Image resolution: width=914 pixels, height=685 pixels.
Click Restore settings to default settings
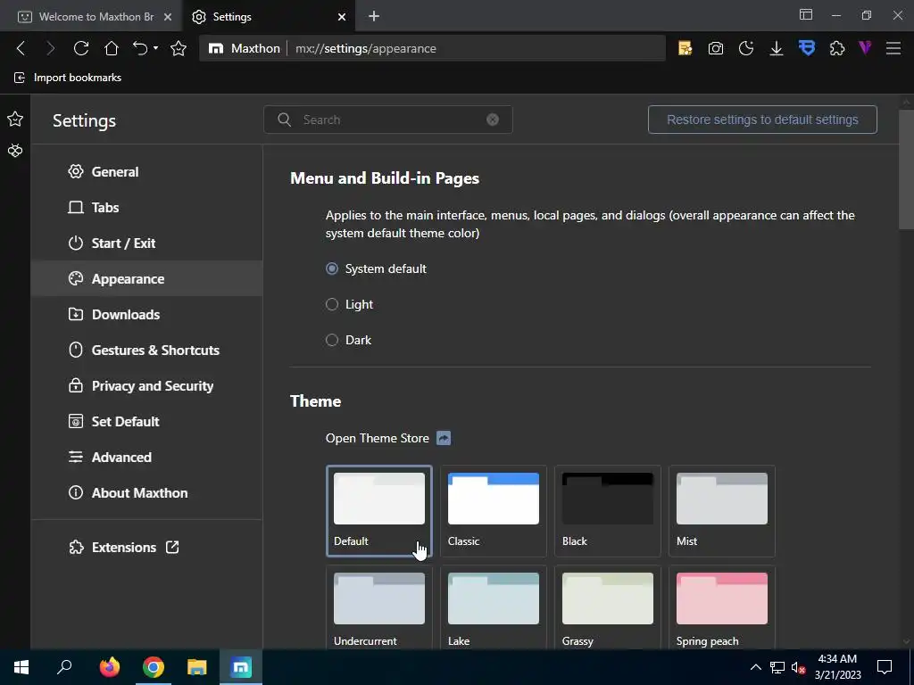pos(762,120)
